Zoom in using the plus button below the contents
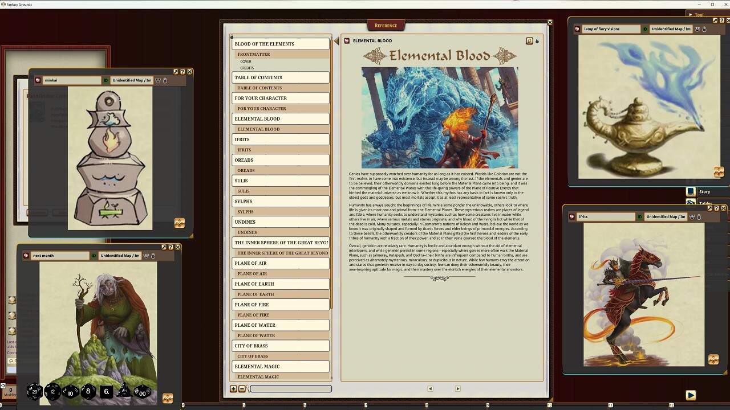730x410 pixels. coord(233,388)
